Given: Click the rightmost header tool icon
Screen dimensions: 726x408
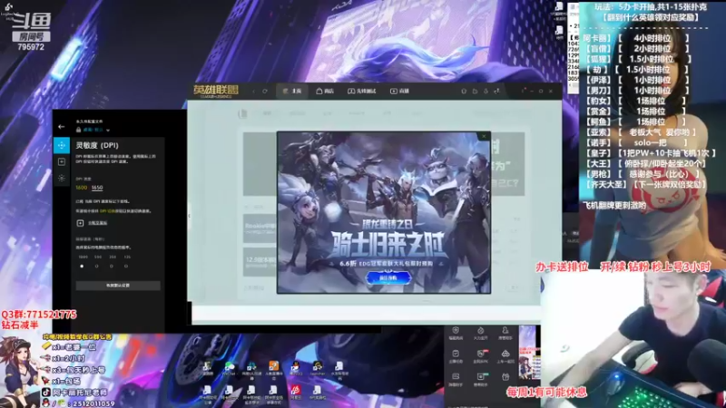Looking at the screenshot, I should point(496,92).
